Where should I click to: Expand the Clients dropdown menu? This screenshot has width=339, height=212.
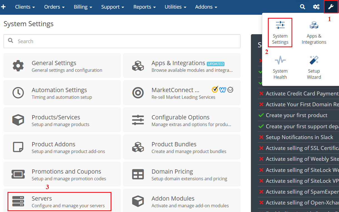tap(25, 7)
